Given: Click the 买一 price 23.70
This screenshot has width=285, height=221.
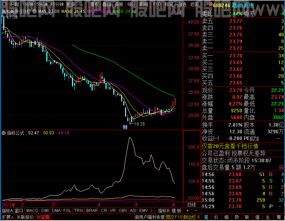Looking at the screenshot, I should (x=236, y=56).
